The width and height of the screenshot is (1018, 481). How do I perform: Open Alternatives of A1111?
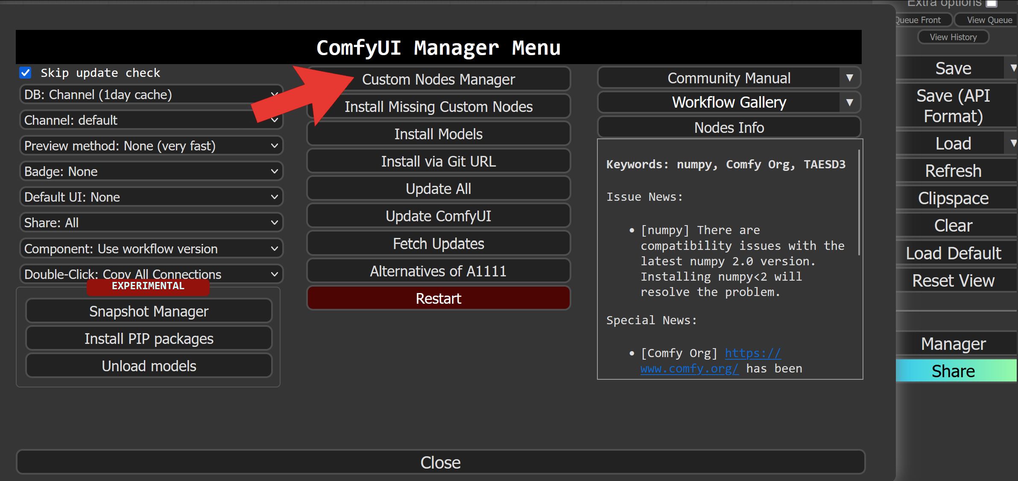click(x=438, y=270)
